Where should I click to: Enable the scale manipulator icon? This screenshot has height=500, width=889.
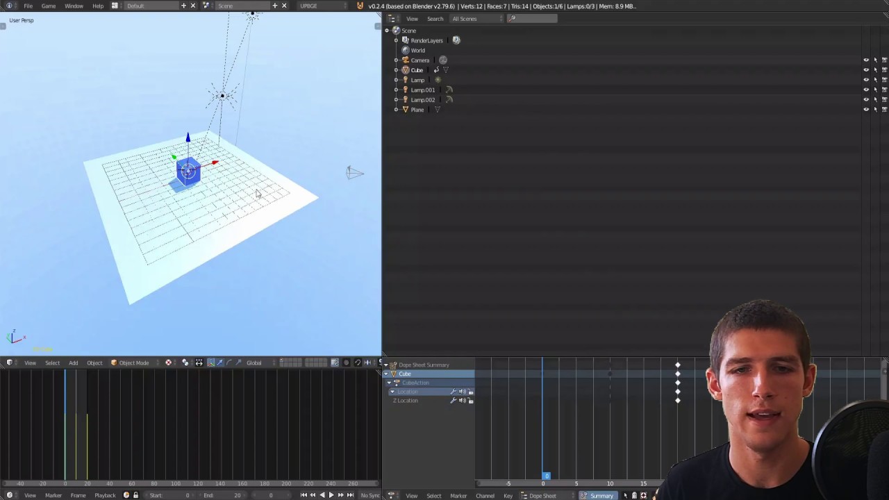point(238,362)
